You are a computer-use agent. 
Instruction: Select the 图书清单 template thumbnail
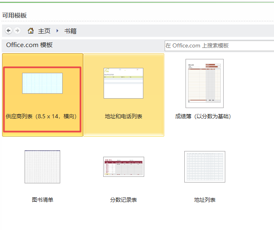coord(42,167)
